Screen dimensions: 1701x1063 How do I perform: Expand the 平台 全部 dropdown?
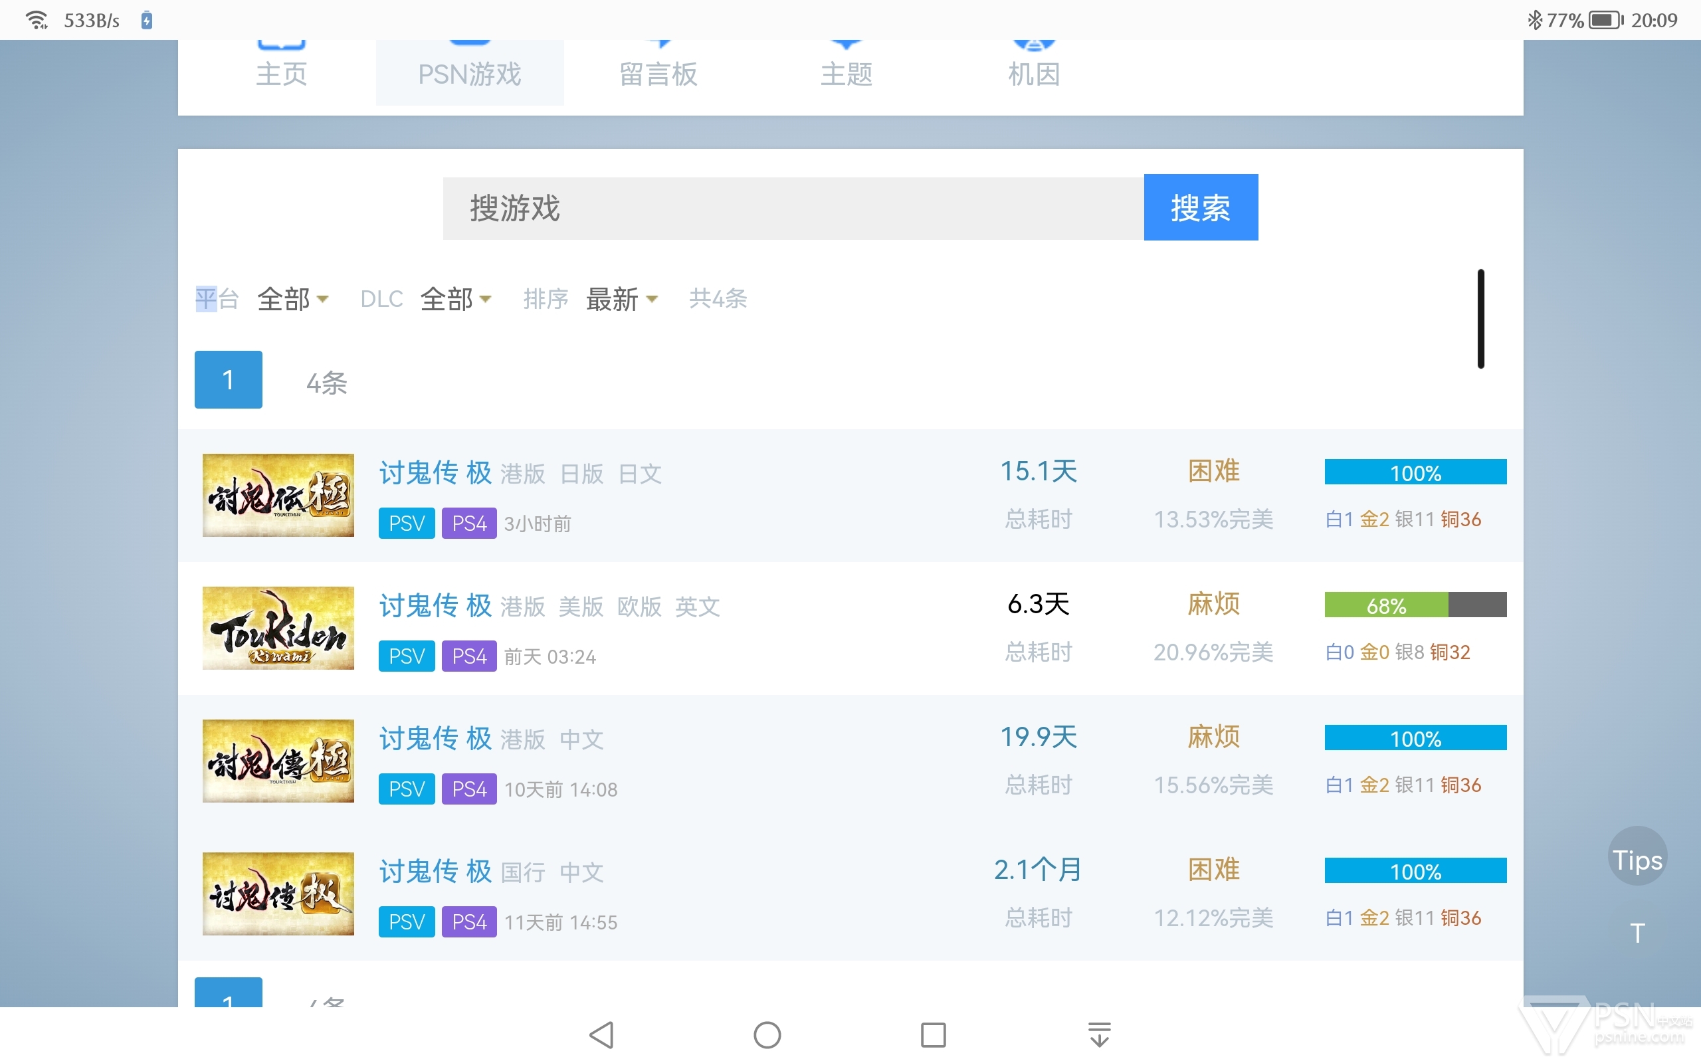292,300
